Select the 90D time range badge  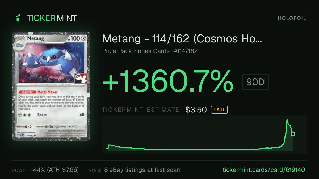click(255, 82)
